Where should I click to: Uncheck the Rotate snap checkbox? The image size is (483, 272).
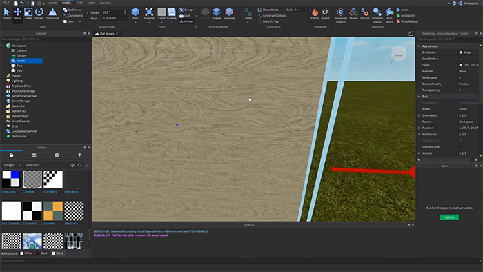[88, 12]
